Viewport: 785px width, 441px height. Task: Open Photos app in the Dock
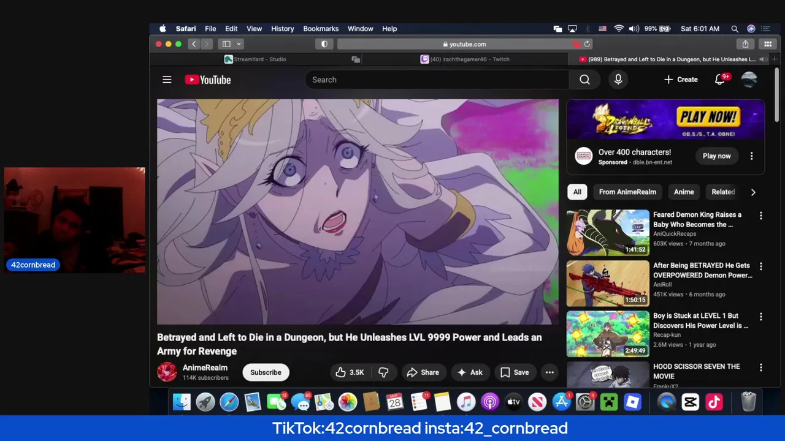click(347, 402)
